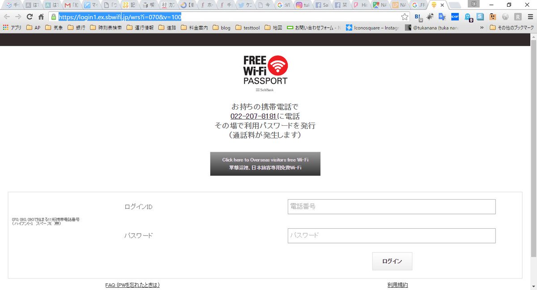The width and height of the screenshot is (537, 290).
Task: Click the gray R extension icon
Action: coord(518,17)
